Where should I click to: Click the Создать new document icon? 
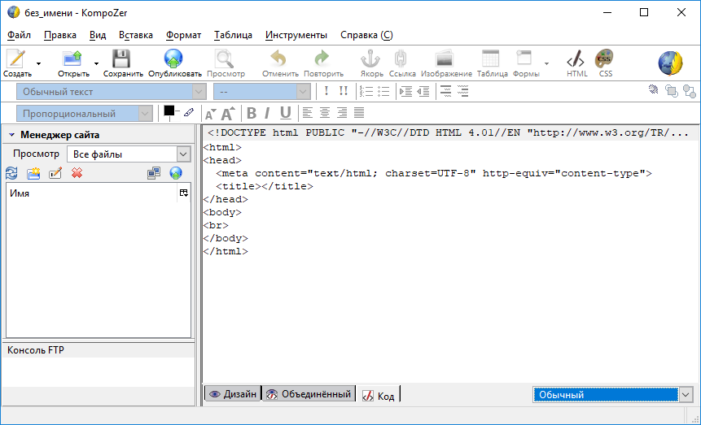point(17,59)
